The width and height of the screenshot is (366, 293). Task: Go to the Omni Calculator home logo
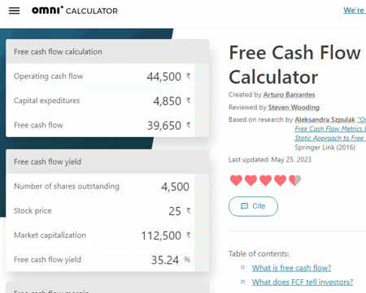(75, 11)
